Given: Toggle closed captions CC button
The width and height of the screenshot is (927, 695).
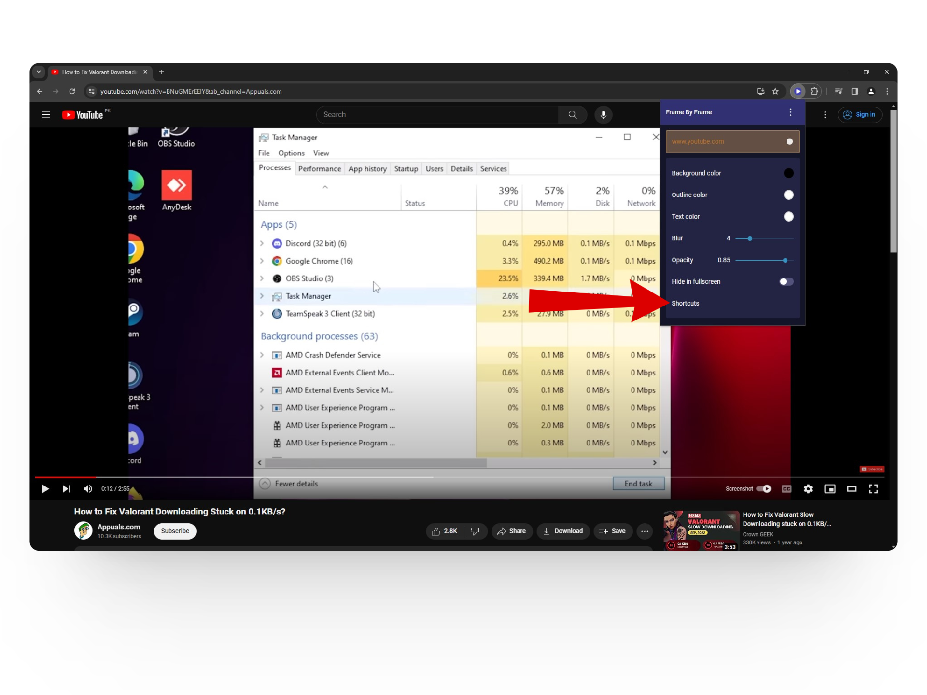Looking at the screenshot, I should click(786, 489).
